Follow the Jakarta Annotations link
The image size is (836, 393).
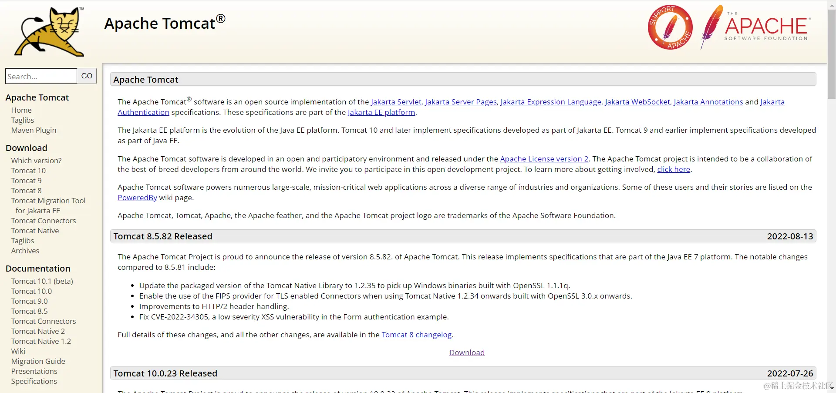708,102
